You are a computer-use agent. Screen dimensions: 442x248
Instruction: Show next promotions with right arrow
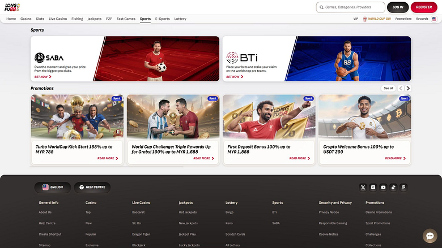click(408, 88)
